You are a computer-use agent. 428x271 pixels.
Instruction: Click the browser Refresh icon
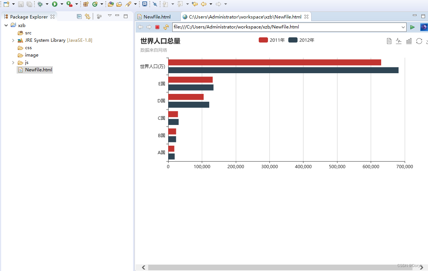[x=166, y=27]
